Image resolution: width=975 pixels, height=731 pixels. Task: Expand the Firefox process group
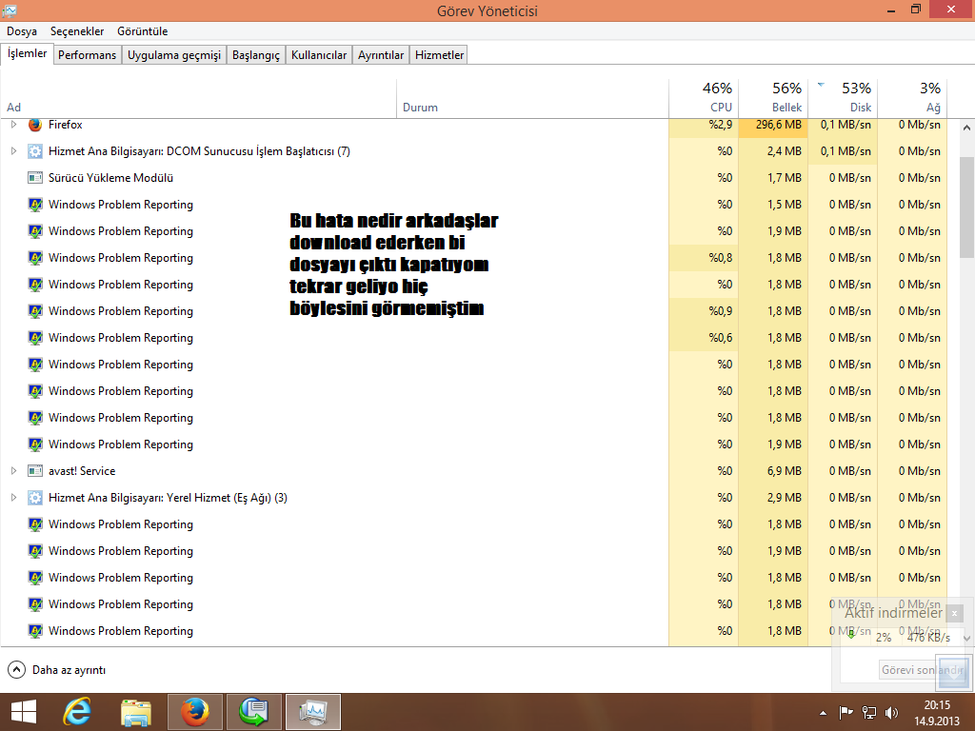13,125
